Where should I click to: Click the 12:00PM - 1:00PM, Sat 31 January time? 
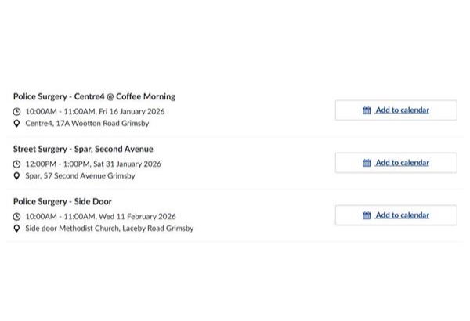[x=92, y=164]
